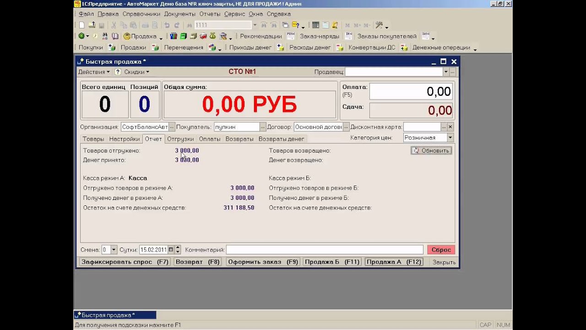The height and width of the screenshot is (330, 586).
Task: Click the Оплата amount field
Action: (x=411, y=91)
